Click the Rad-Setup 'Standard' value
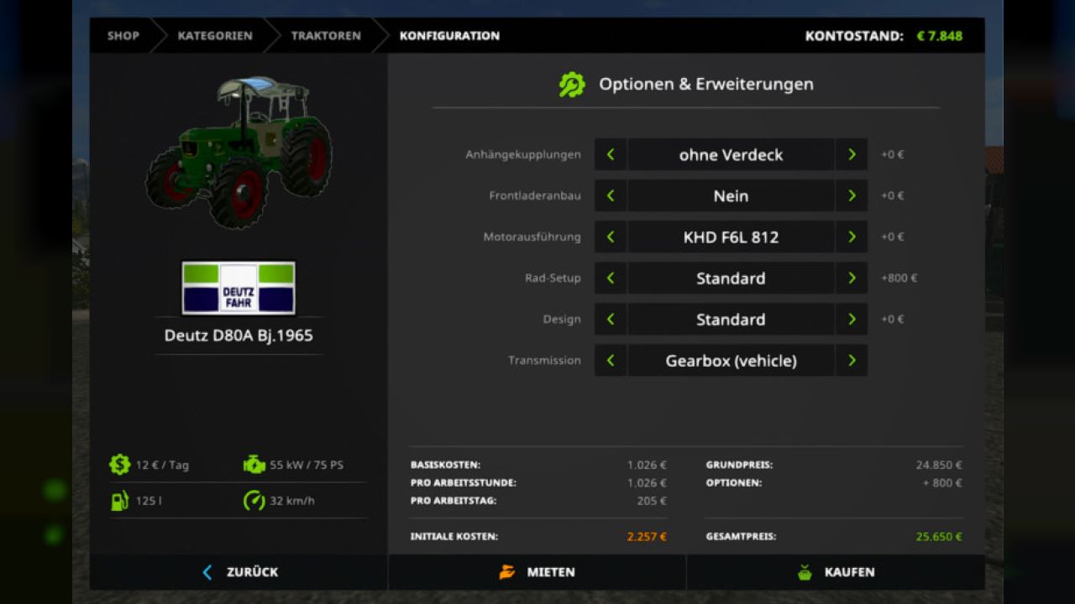 point(731,278)
